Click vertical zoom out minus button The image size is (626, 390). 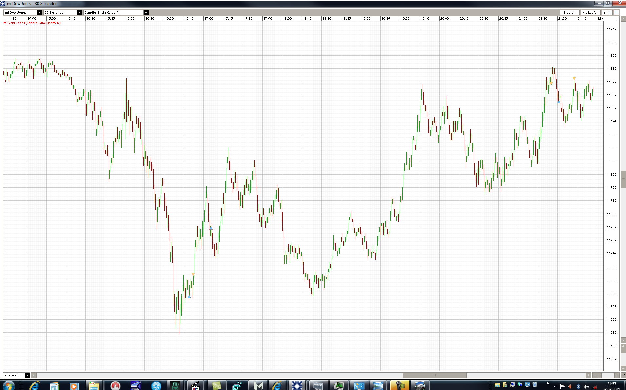[x=623, y=368]
